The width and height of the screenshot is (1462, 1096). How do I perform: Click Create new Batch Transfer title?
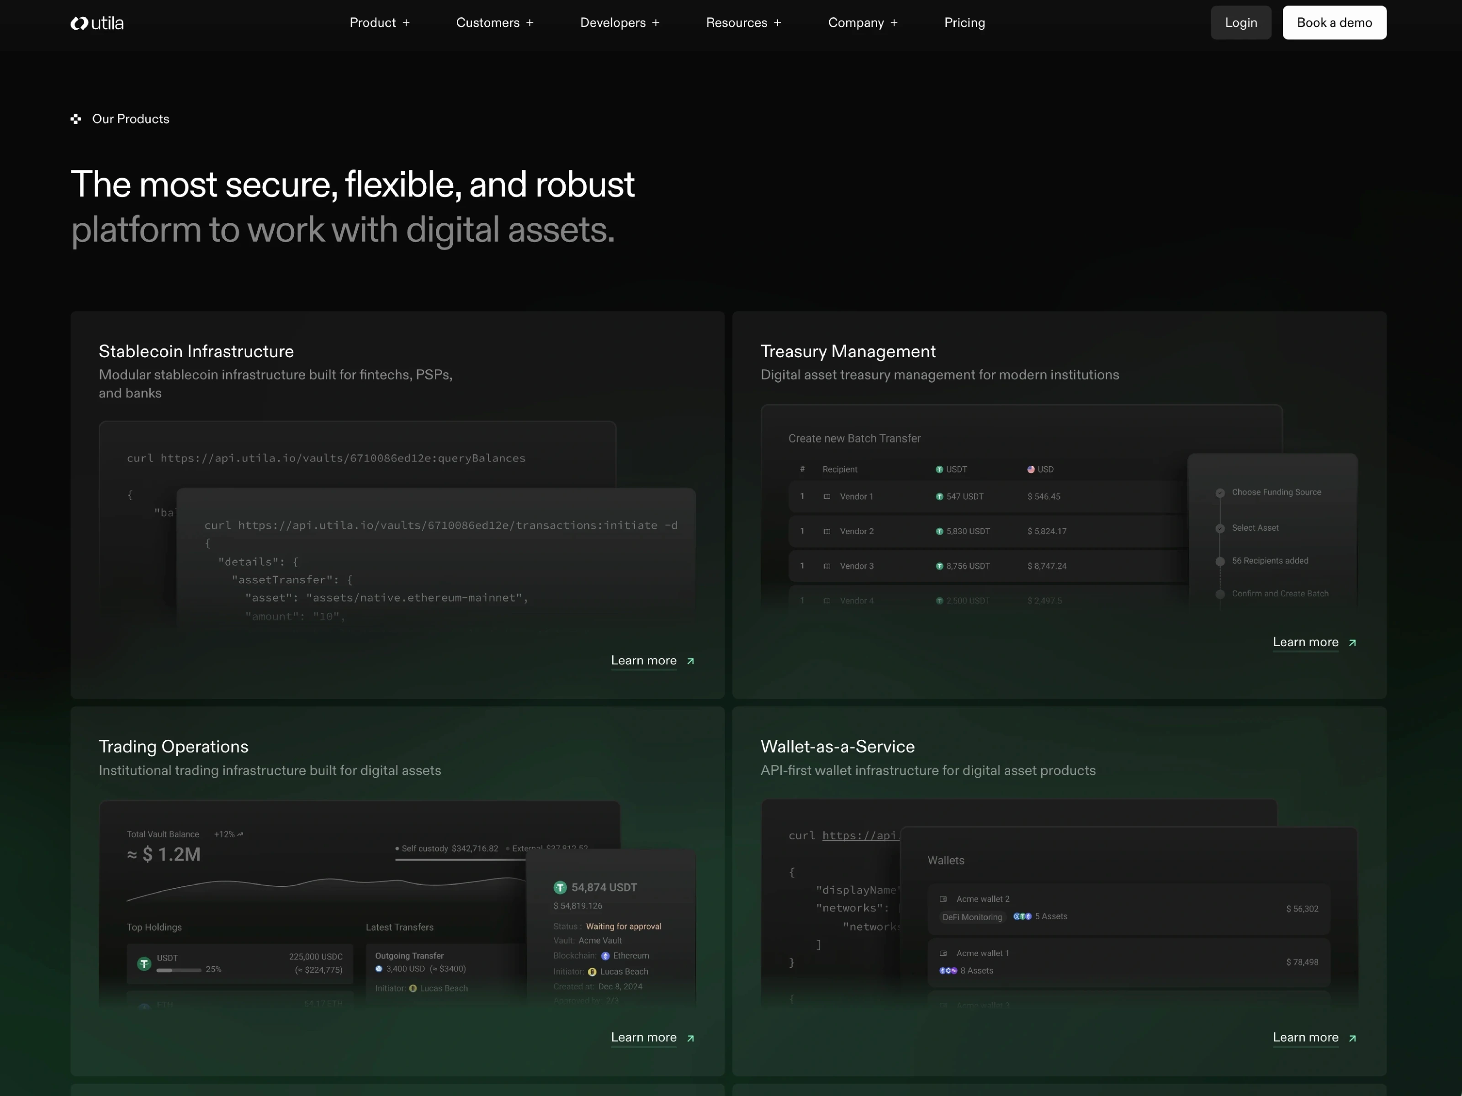coord(854,439)
